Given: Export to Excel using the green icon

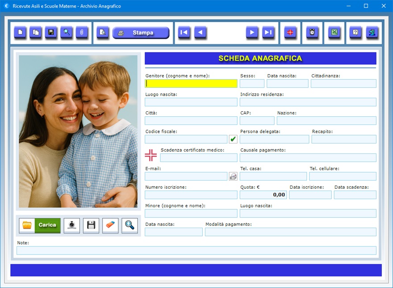Looking at the screenshot, I should click(x=334, y=33).
